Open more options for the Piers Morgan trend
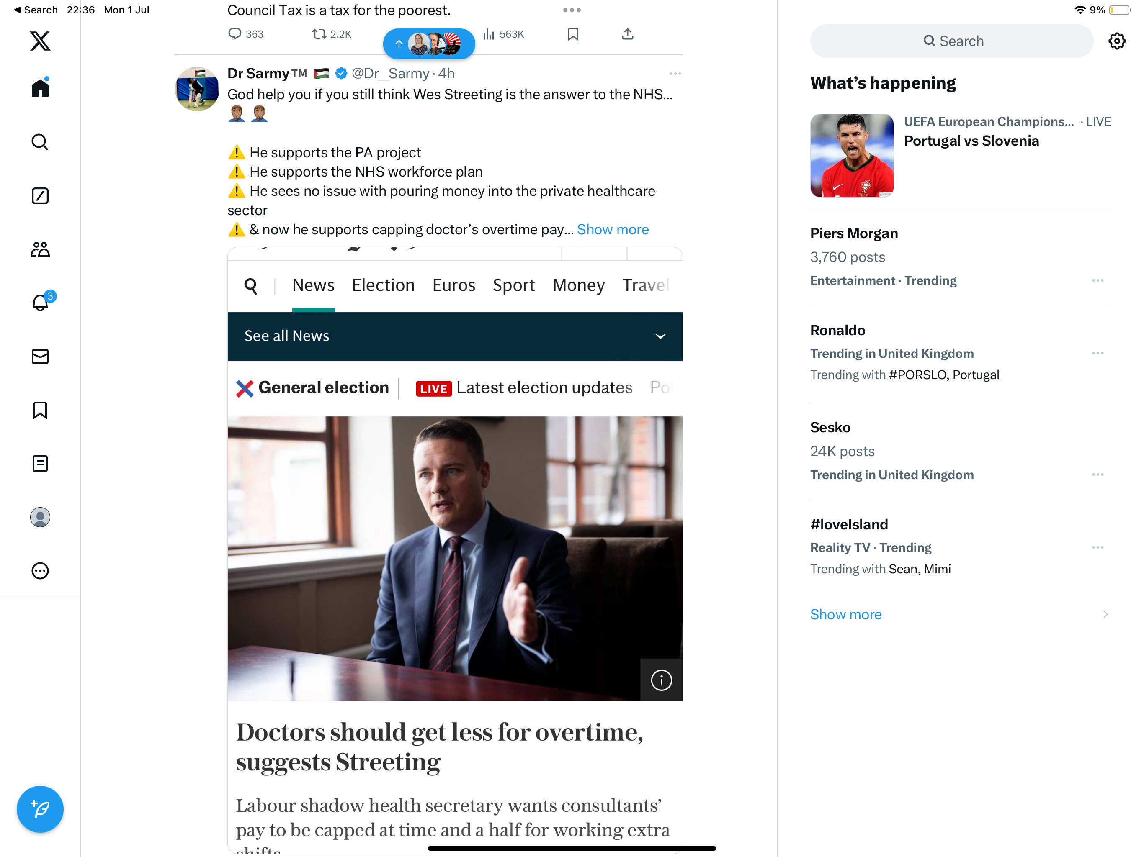1144x857 pixels. click(x=1098, y=281)
